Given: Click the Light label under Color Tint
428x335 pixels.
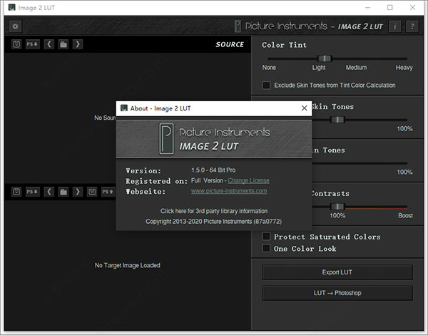Looking at the screenshot, I should (x=319, y=68).
